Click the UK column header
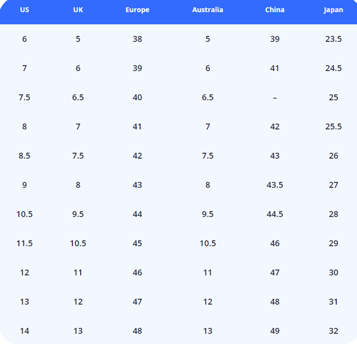 pyautogui.click(x=78, y=10)
